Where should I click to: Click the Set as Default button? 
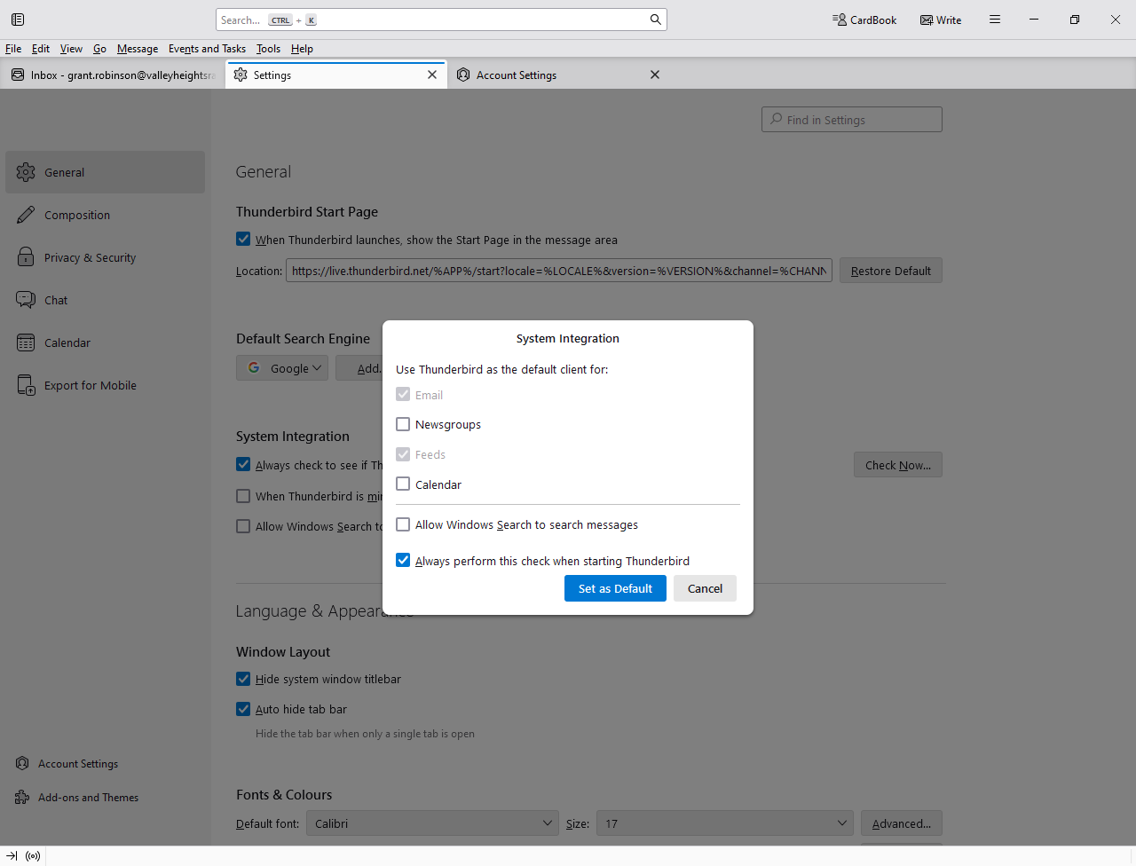(615, 588)
